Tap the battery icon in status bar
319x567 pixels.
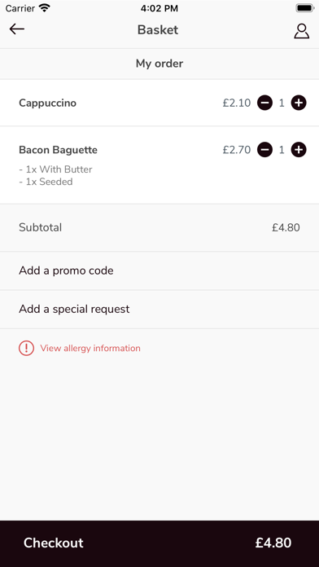point(304,8)
